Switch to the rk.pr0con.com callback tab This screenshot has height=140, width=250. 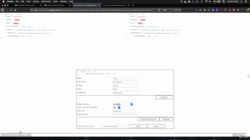pyautogui.click(x=116, y=5)
